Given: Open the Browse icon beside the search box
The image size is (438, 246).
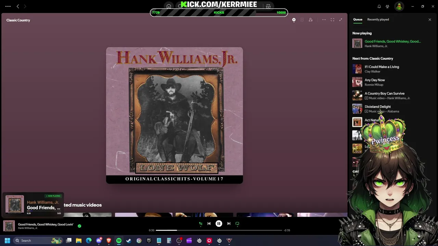Looking at the screenshot, I should (x=268, y=6).
